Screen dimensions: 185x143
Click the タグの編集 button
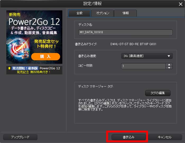[x=158, y=93]
